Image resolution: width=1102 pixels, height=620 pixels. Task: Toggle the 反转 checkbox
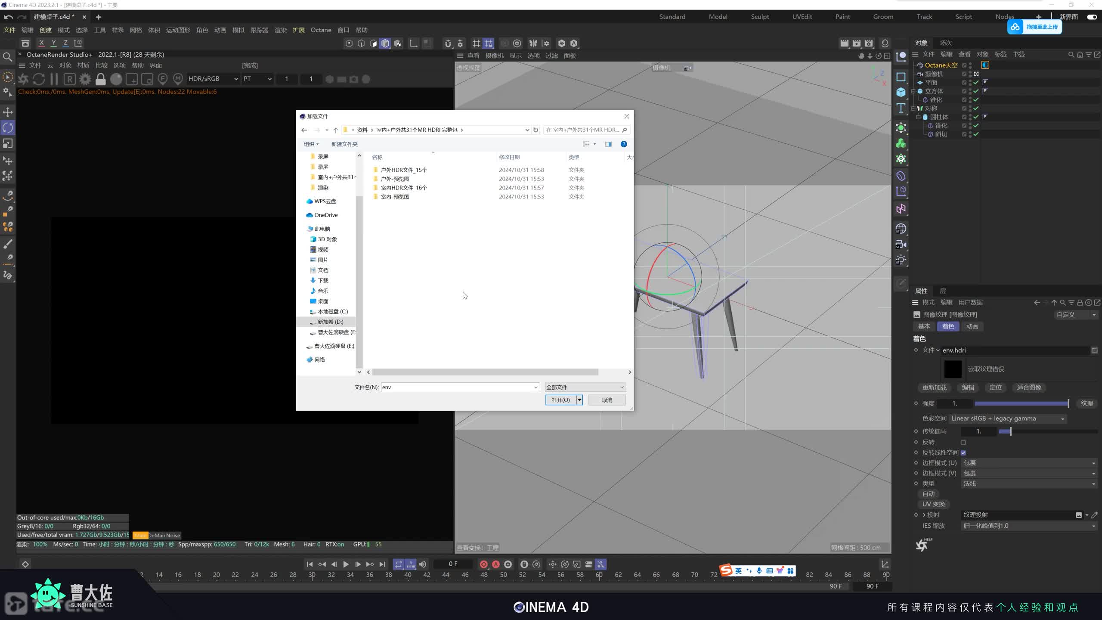click(963, 442)
